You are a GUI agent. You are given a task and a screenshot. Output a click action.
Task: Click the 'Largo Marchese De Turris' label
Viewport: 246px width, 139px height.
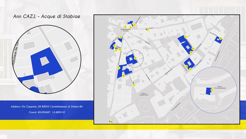pos(126,30)
